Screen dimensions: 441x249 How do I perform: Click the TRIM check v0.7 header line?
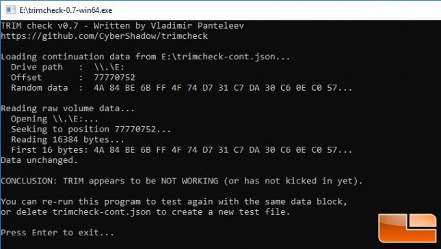[x=122, y=26]
